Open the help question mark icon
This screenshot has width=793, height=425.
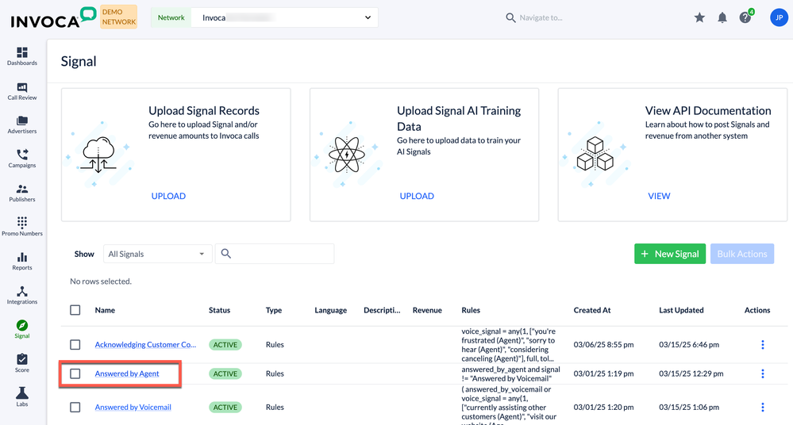(745, 17)
